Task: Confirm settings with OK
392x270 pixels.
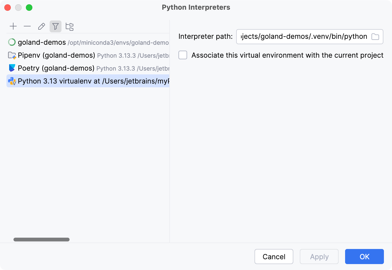Action: point(364,257)
